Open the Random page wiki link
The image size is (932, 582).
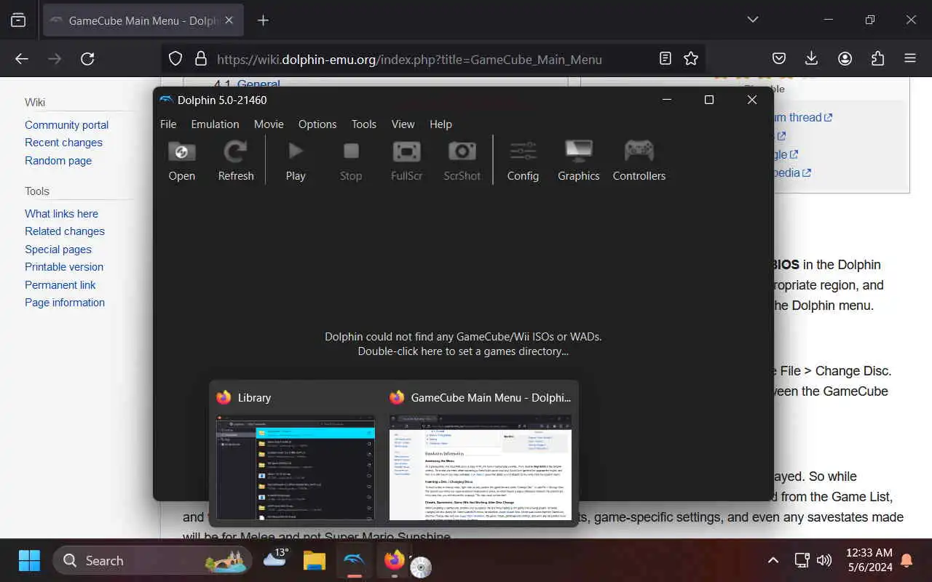pos(58,161)
